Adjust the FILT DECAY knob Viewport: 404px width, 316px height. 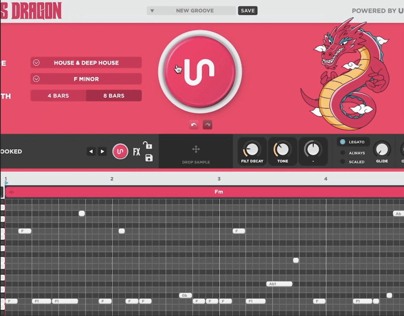(252, 150)
